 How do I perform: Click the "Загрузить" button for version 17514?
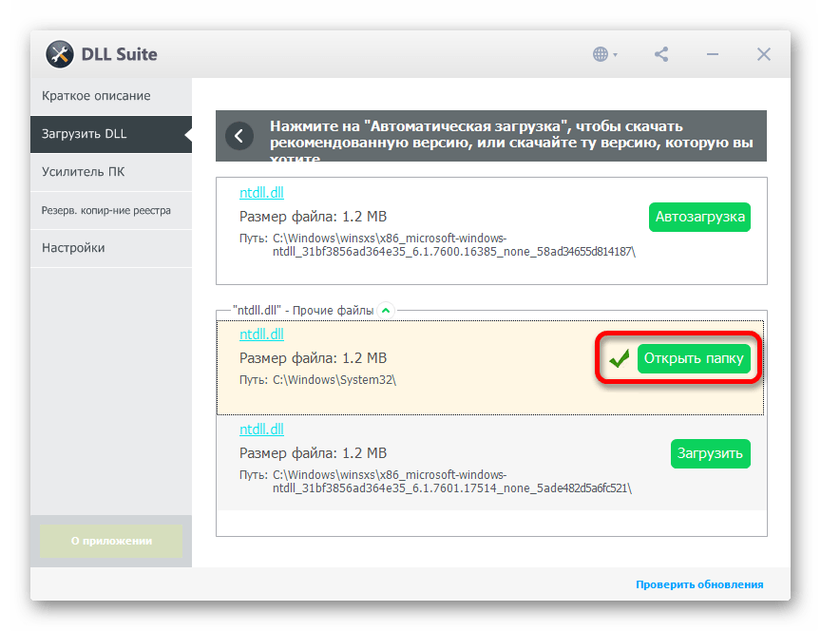[x=710, y=453]
